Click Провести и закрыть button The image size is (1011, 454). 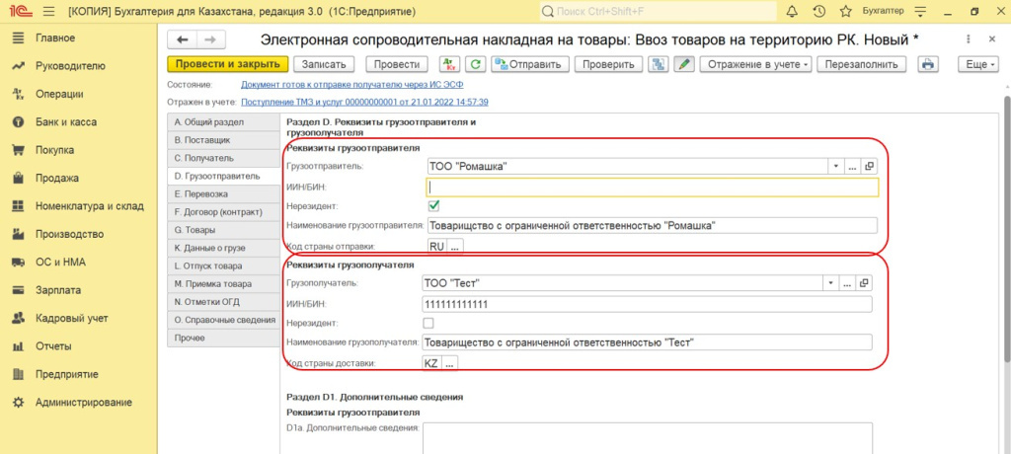228,64
